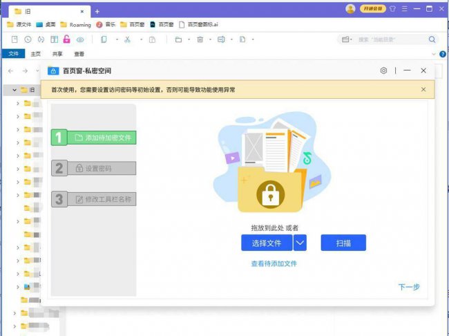Open the 查看待添加文件 link
Image resolution: width=449 pixels, height=336 pixels.
(x=274, y=263)
